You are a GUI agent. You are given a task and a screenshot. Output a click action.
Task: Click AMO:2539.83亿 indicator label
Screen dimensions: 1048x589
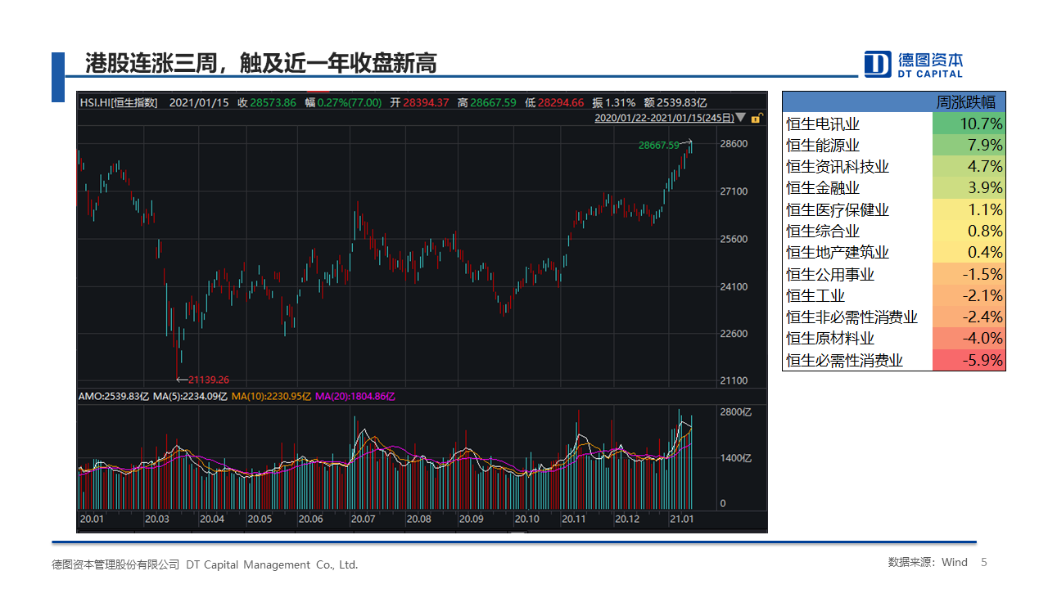point(114,396)
